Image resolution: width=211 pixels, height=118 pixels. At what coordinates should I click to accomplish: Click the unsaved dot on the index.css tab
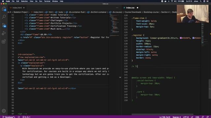tap(137, 8)
